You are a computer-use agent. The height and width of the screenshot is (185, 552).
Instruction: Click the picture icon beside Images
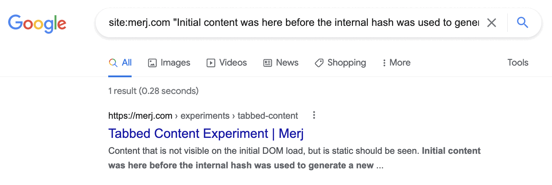click(x=152, y=63)
